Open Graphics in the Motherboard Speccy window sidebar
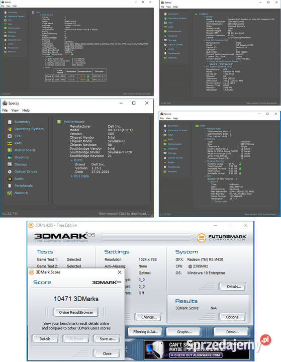This screenshot has height=362, width=281. 22,157
